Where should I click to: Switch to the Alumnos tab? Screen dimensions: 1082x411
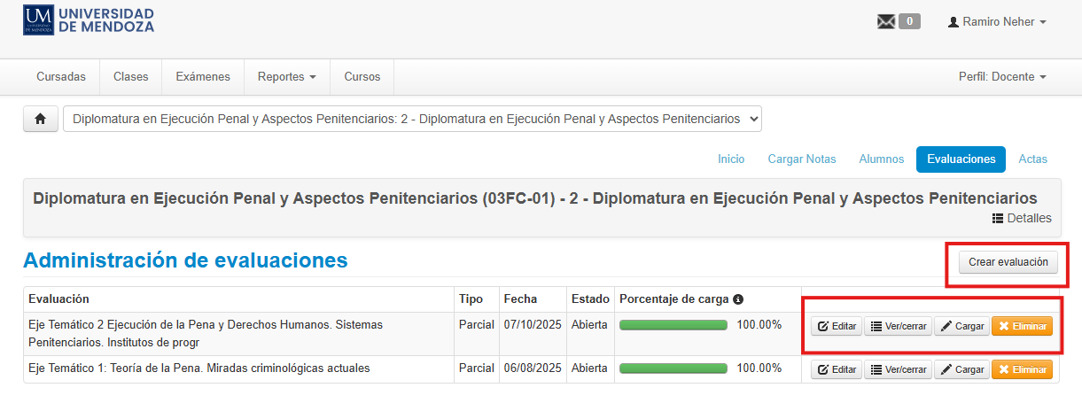tap(881, 159)
